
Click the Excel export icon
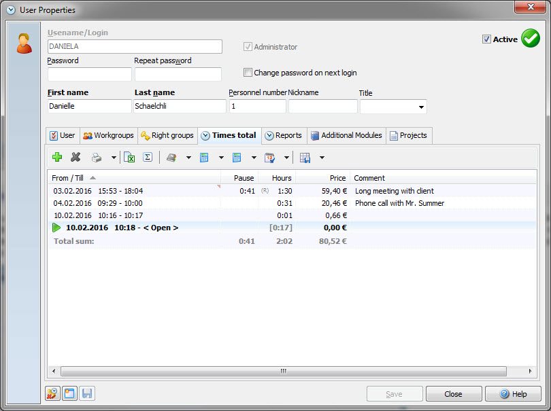pos(129,158)
